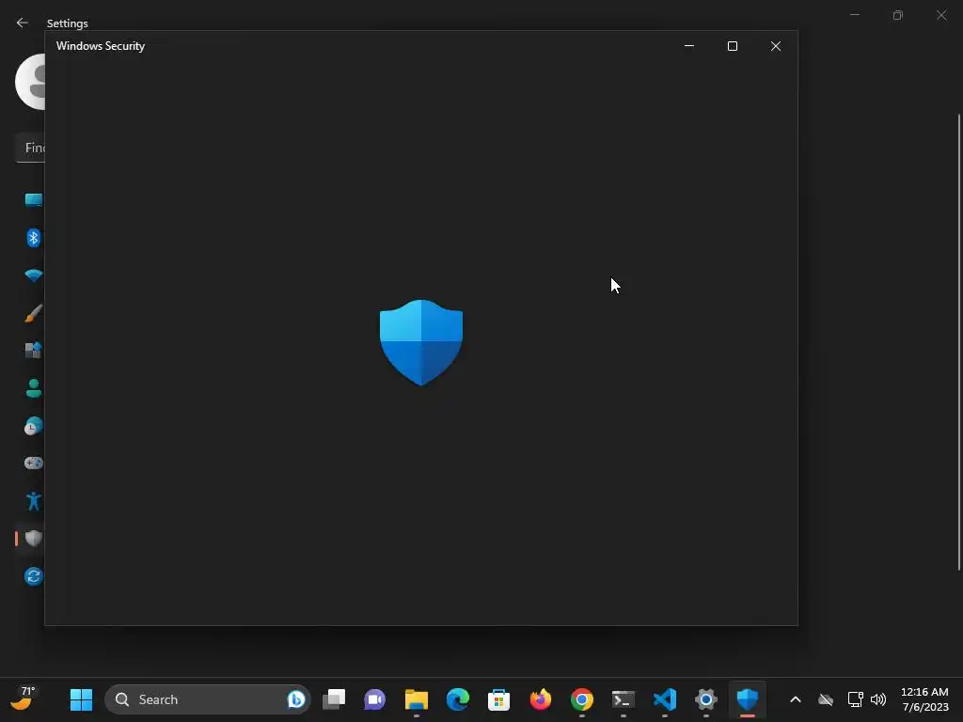Open Accessibility icon in Settings sidebar
963x722 pixels.
pyautogui.click(x=34, y=501)
